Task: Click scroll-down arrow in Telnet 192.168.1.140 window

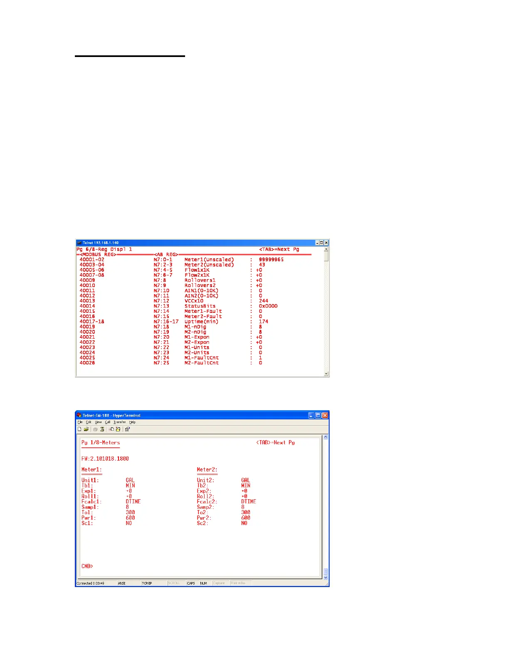Action: point(326,374)
